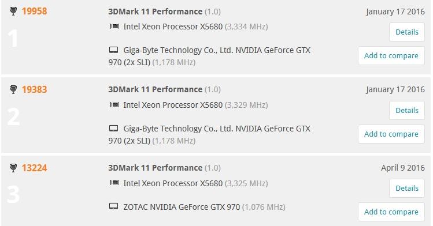Click the trophy icon beside score 19383
Viewport: 433px width, 226px height.
(x=13, y=89)
